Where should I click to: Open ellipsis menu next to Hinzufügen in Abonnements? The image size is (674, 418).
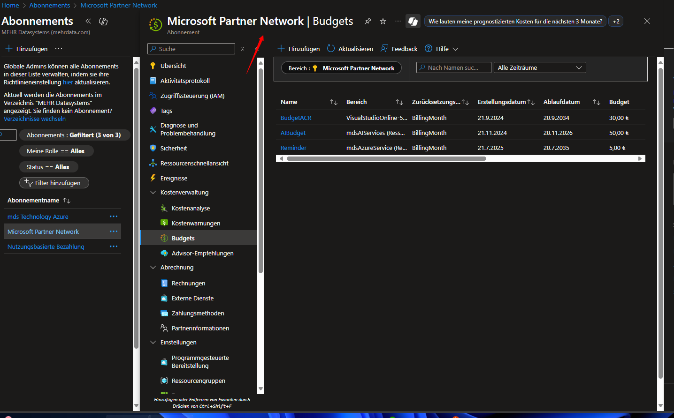(59, 48)
